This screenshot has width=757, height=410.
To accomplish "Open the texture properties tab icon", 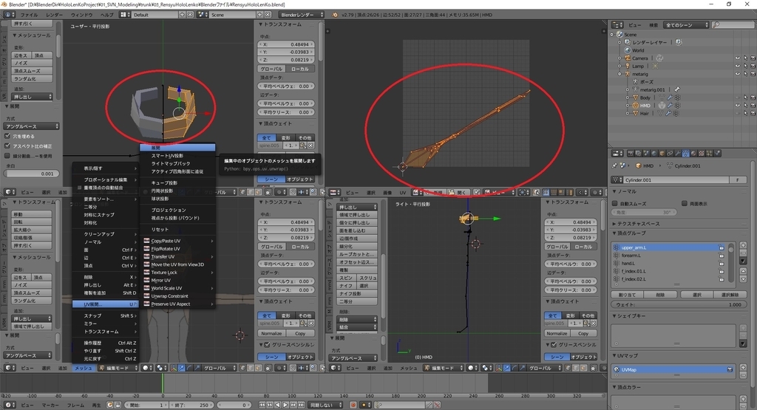I will 702,154.
